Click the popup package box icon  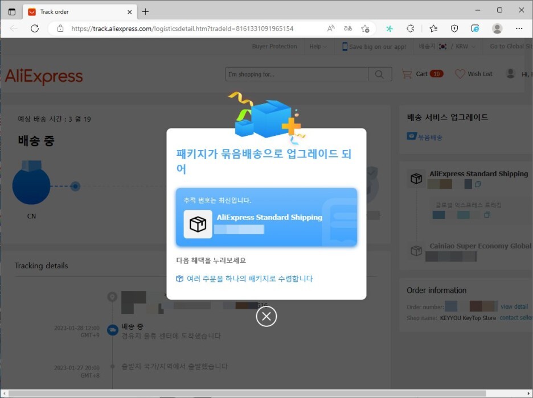(x=198, y=224)
